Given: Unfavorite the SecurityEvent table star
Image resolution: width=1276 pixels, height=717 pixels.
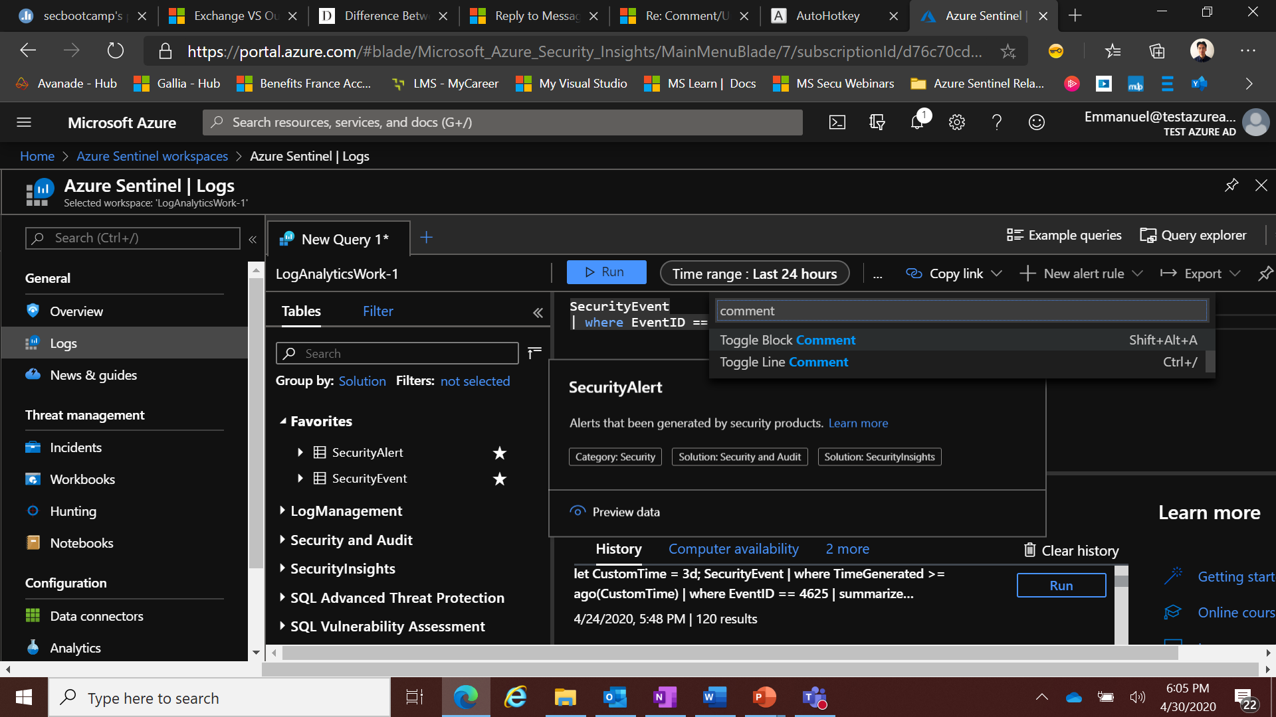Looking at the screenshot, I should [499, 479].
